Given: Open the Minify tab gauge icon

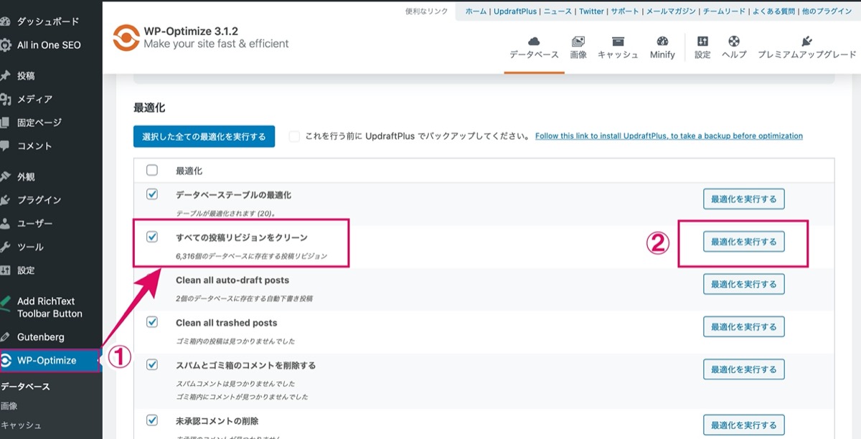Looking at the screenshot, I should point(662,41).
